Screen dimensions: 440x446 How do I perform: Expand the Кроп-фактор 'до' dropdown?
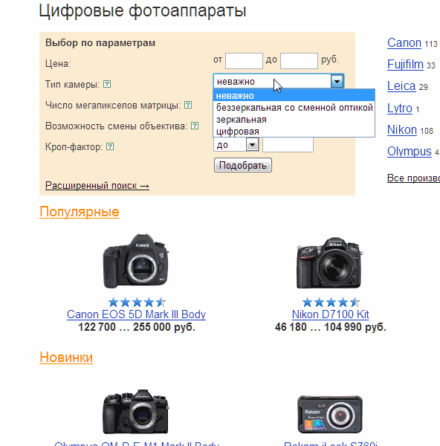click(252, 145)
